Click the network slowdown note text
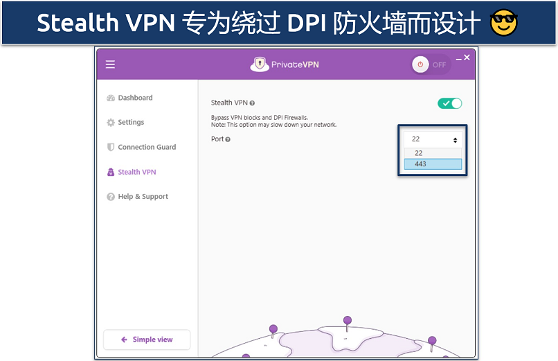The image size is (558, 361). pyautogui.click(x=273, y=125)
